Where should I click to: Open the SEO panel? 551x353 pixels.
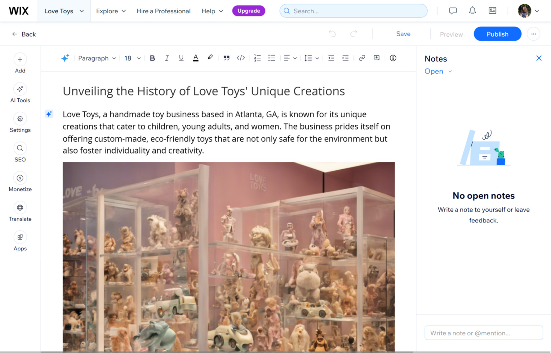click(x=20, y=152)
